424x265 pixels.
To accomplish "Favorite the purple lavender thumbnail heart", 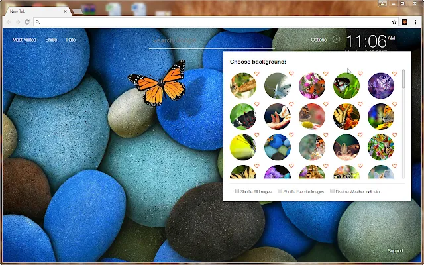I will (x=395, y=74).
